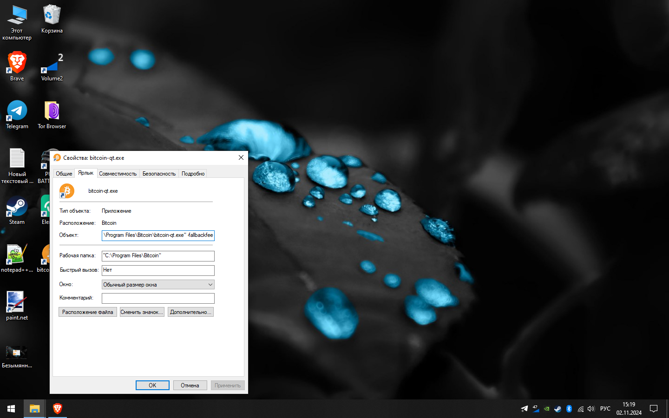Open the Дополнительно advanced options
Screen dimensions: 669x418
click(x=190, y=312)
